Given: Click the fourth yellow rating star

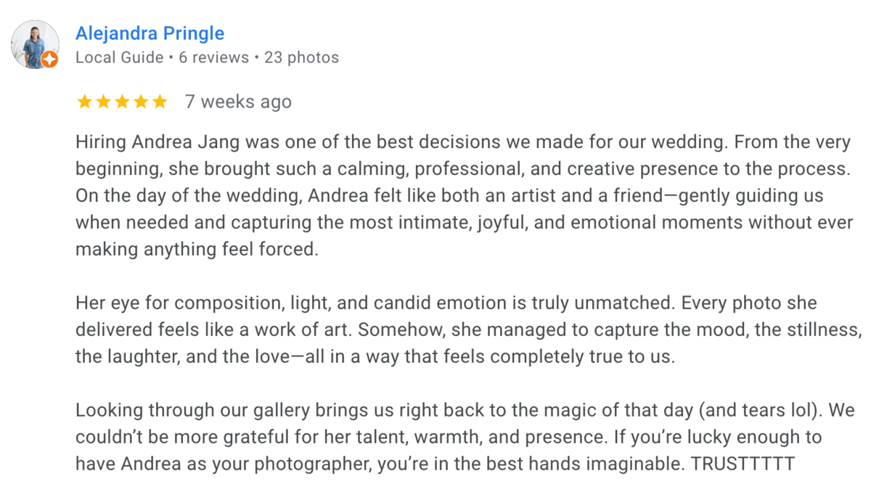Looking at the screenshot, I should point(141,102).
